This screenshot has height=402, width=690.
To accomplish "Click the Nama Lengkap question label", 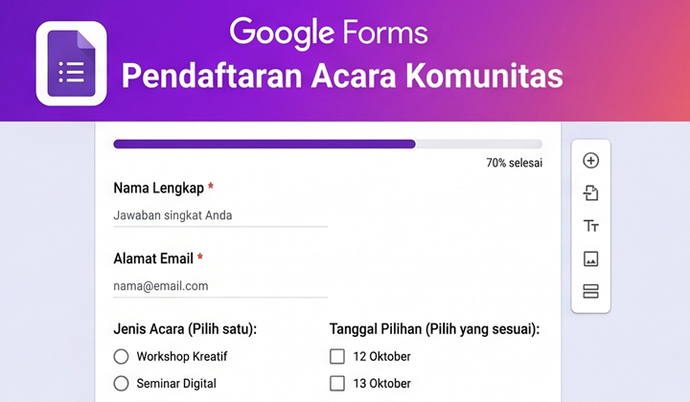I will (x=157, y=188).
